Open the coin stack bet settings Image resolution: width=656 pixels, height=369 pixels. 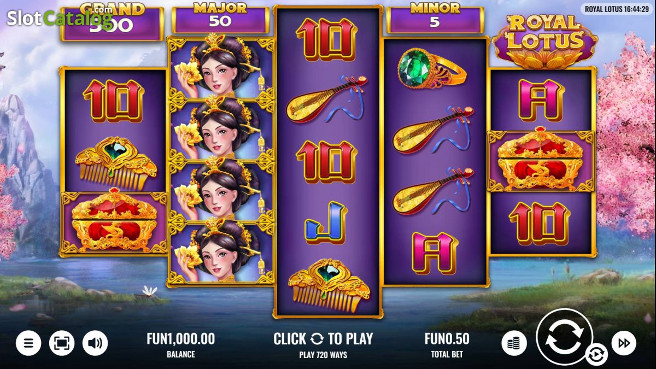tap(514, 343)
